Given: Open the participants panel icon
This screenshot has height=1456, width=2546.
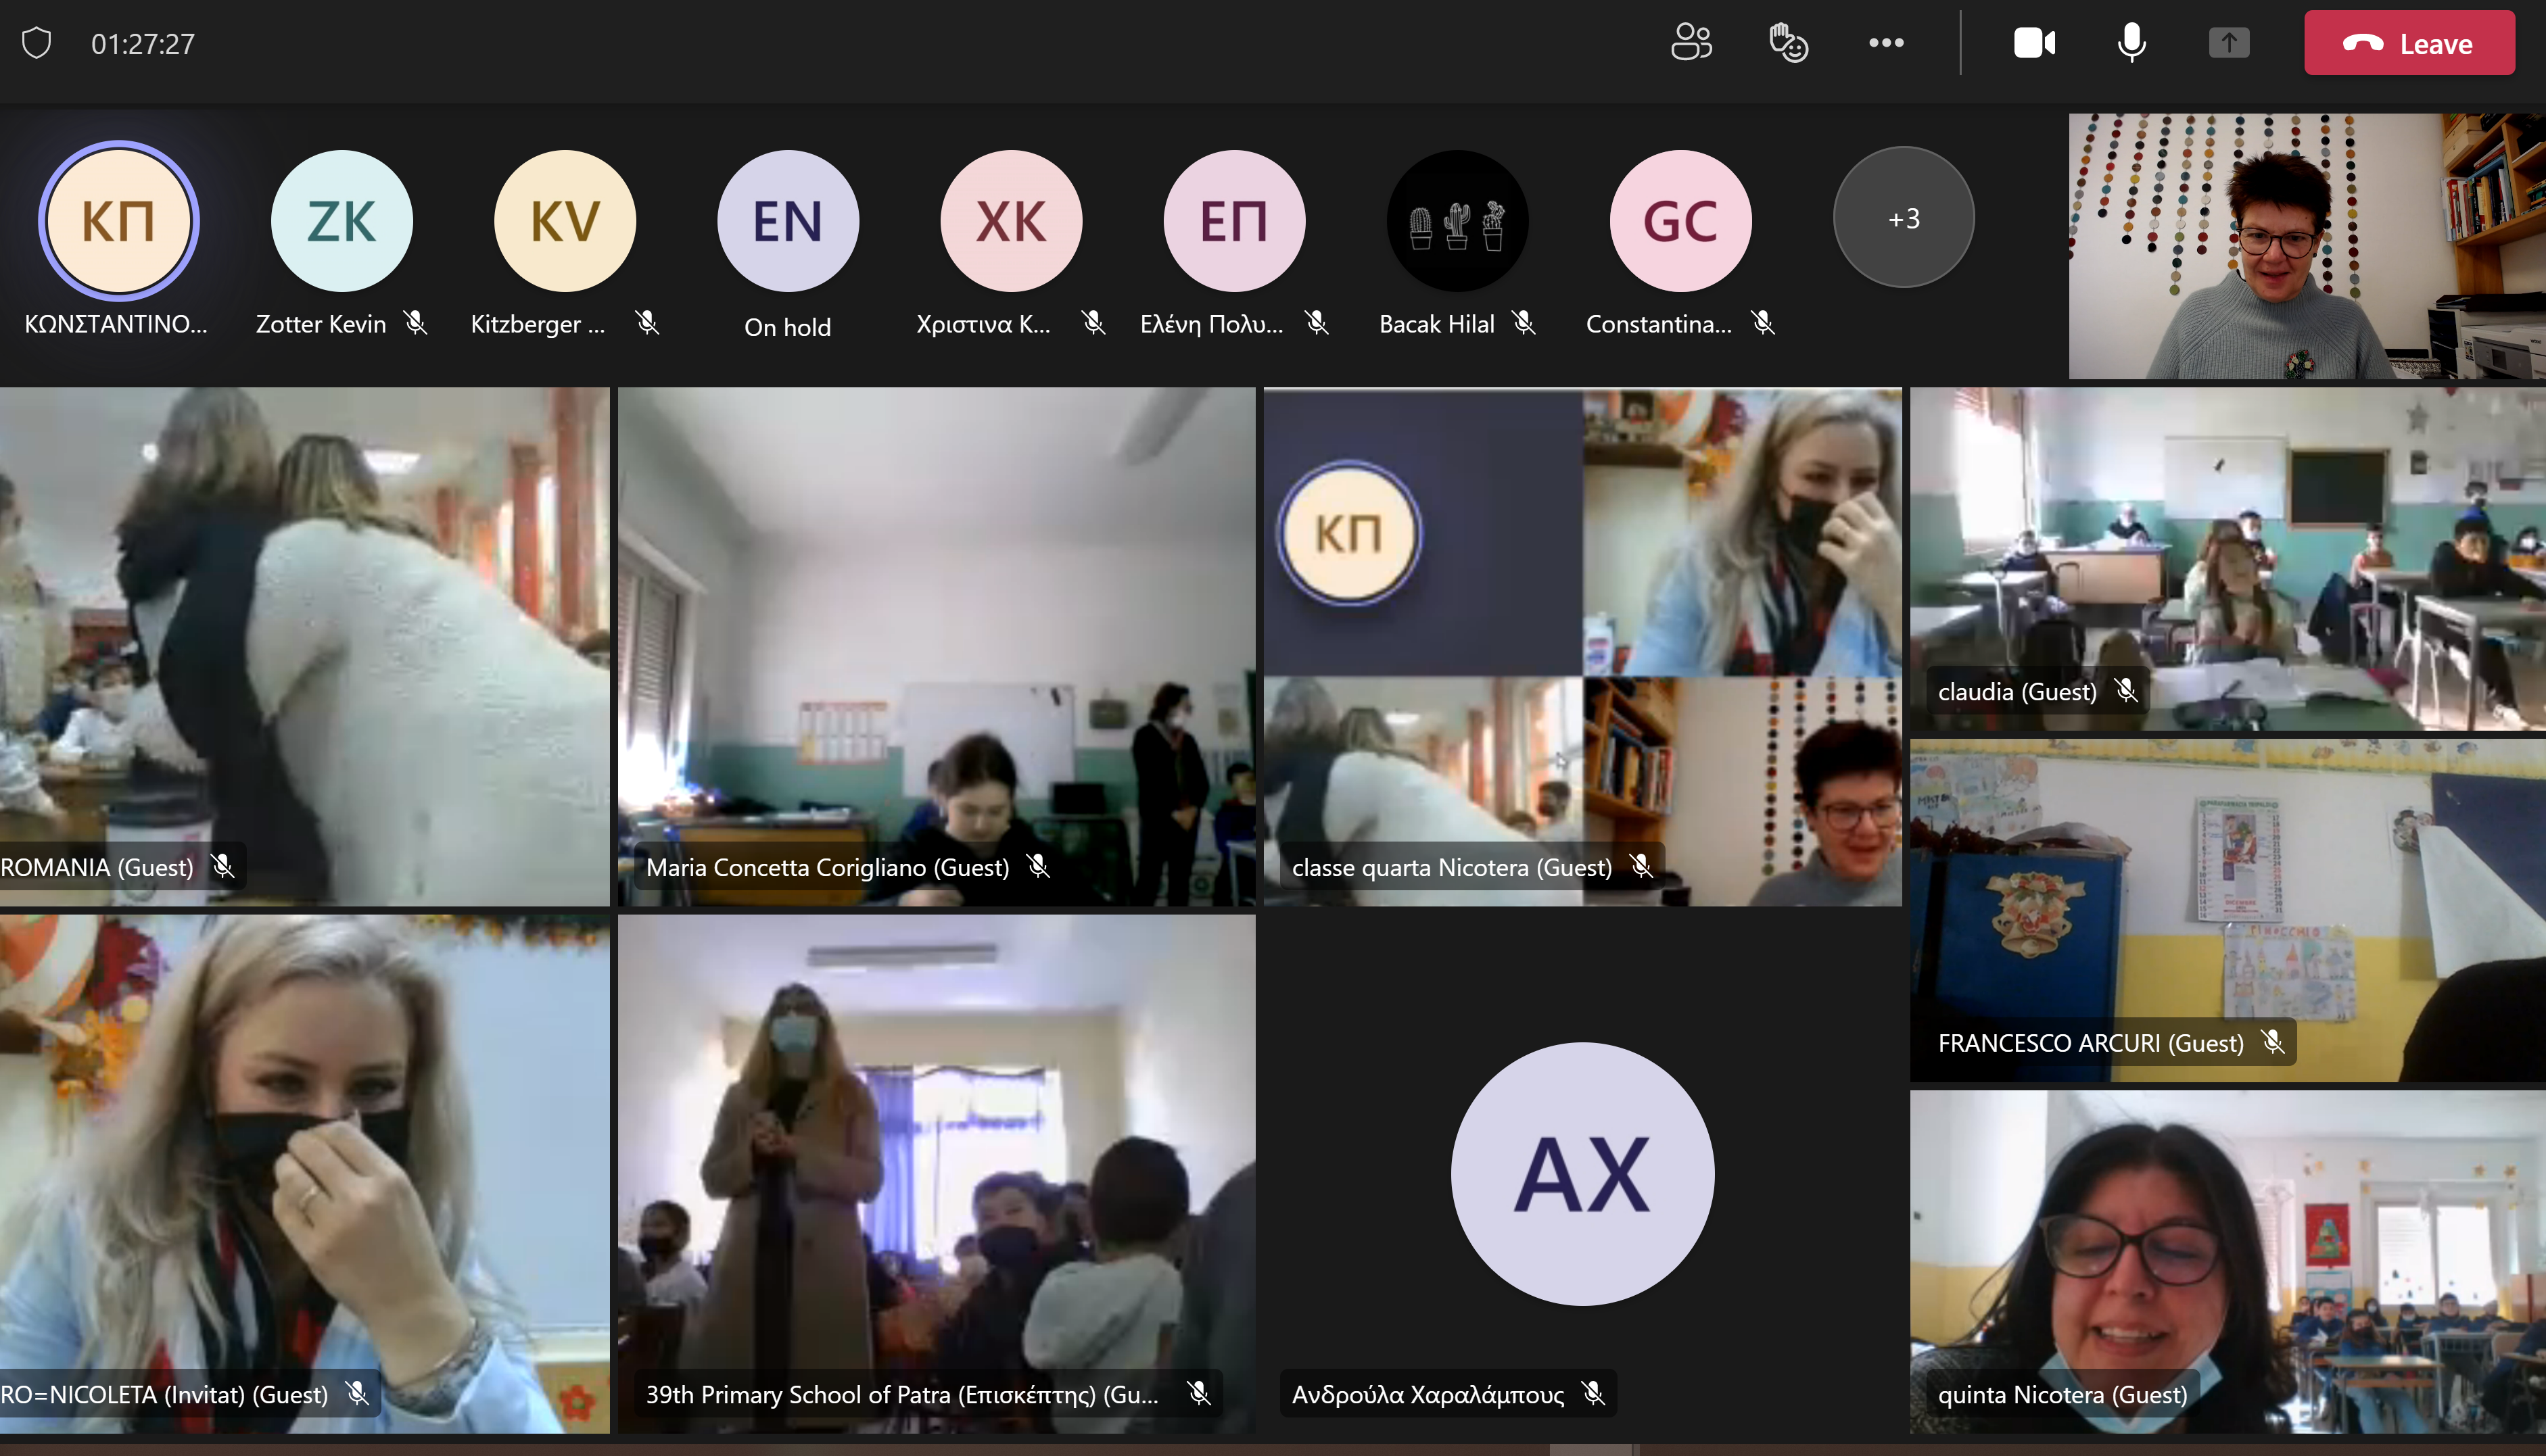Looking at the screenshot, I should click(1691, 43).
